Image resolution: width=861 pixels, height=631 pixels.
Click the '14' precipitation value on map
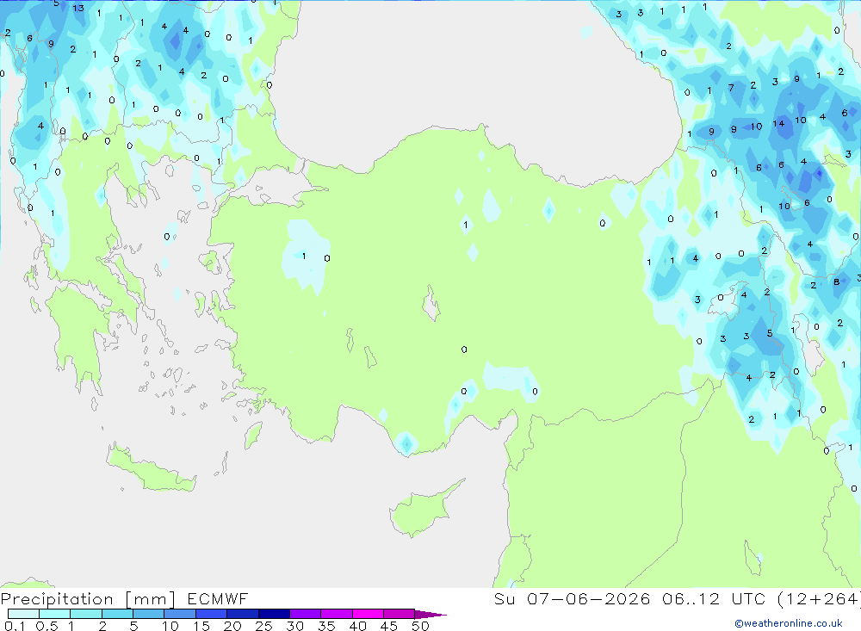point(778,124)
